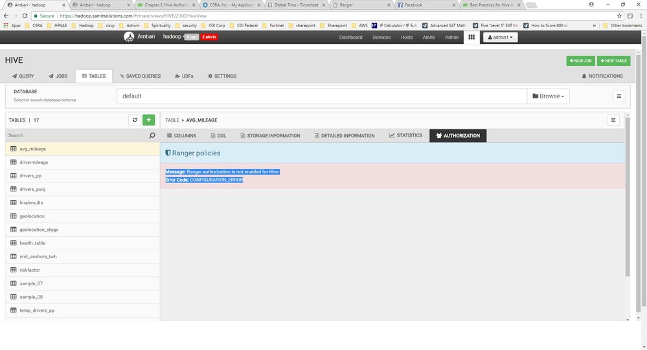Open the Hadoop bookmark folder
Viewport: 647px width, 350px height.
click(82, 26)
